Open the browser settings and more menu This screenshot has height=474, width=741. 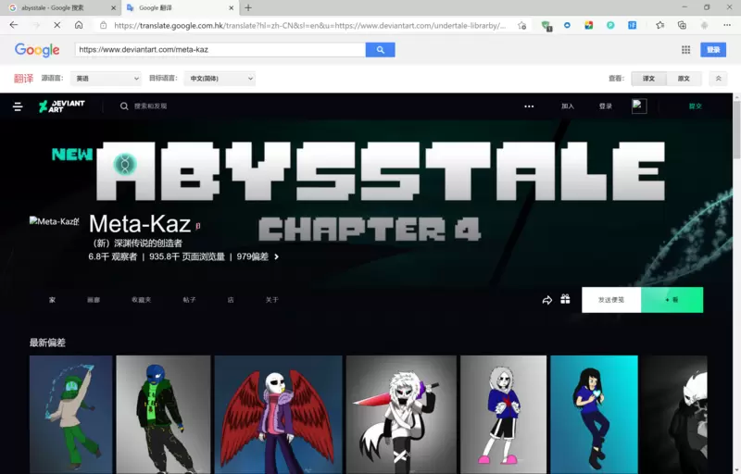pos(727,26)
